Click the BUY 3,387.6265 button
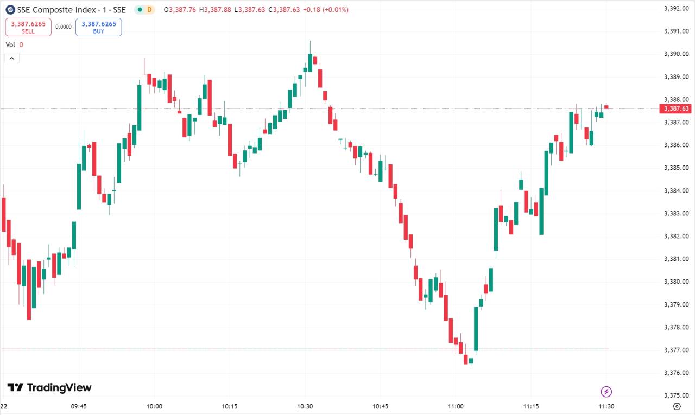Viewport: 695px width, 415px height. (99, 27)
